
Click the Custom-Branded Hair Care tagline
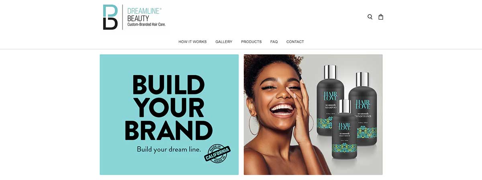pos(147,25)
